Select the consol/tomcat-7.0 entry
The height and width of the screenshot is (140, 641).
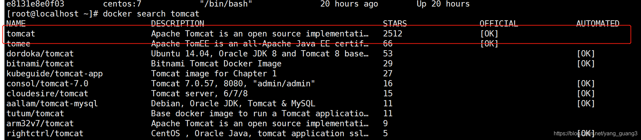[x=47, y=84]
